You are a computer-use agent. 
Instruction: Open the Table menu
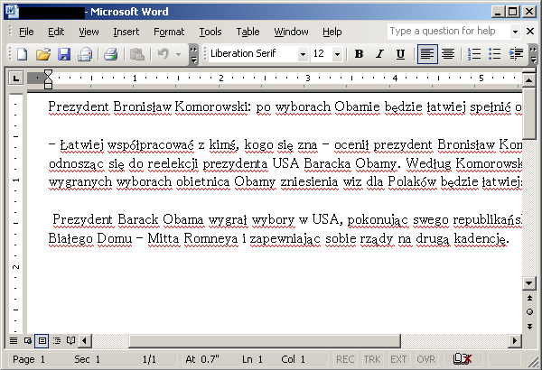[x=248, y=32]
